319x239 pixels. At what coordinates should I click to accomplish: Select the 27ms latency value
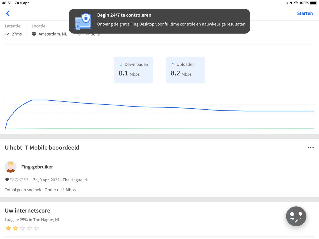coord(17,34)
